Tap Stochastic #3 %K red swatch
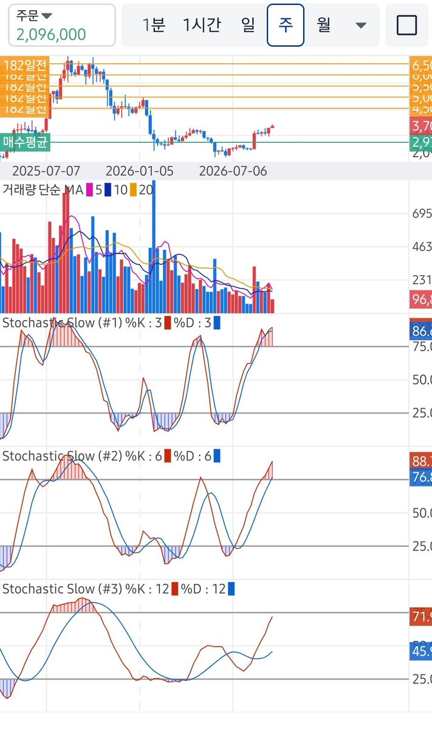Image resolution: width=432 pixels, height=729 pixels. [175, 589]
